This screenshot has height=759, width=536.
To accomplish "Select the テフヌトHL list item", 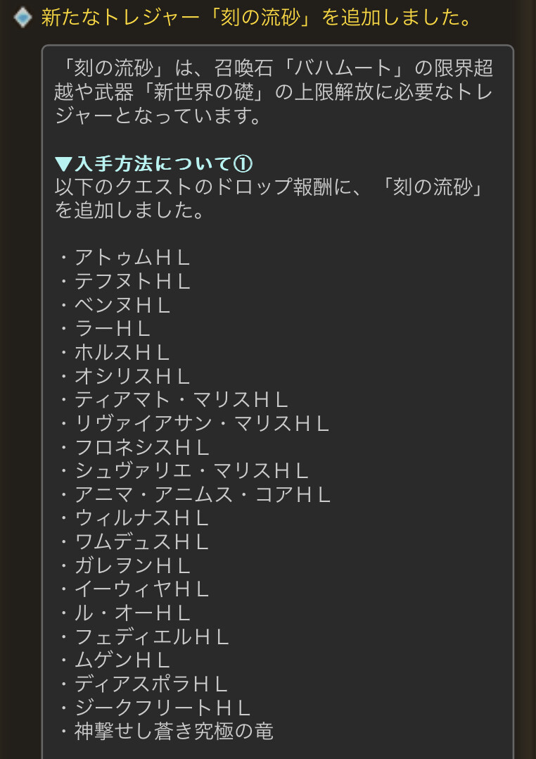I will pos(125,282).
